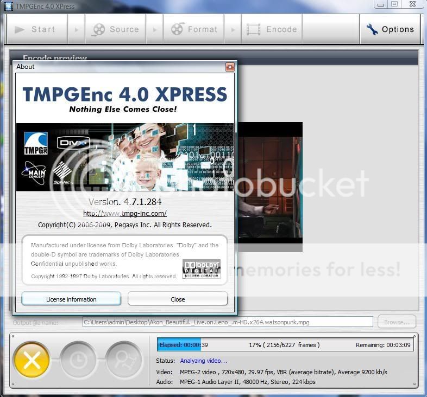This screenshot has width=427, height=397.
Task: Open the Source step tab
Action: coord(116,29)
